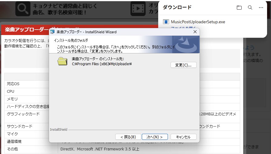This screenshot has height=154, width=271.
Task: Click the インストール先のフォルダ heading
Action: point(71,40)
